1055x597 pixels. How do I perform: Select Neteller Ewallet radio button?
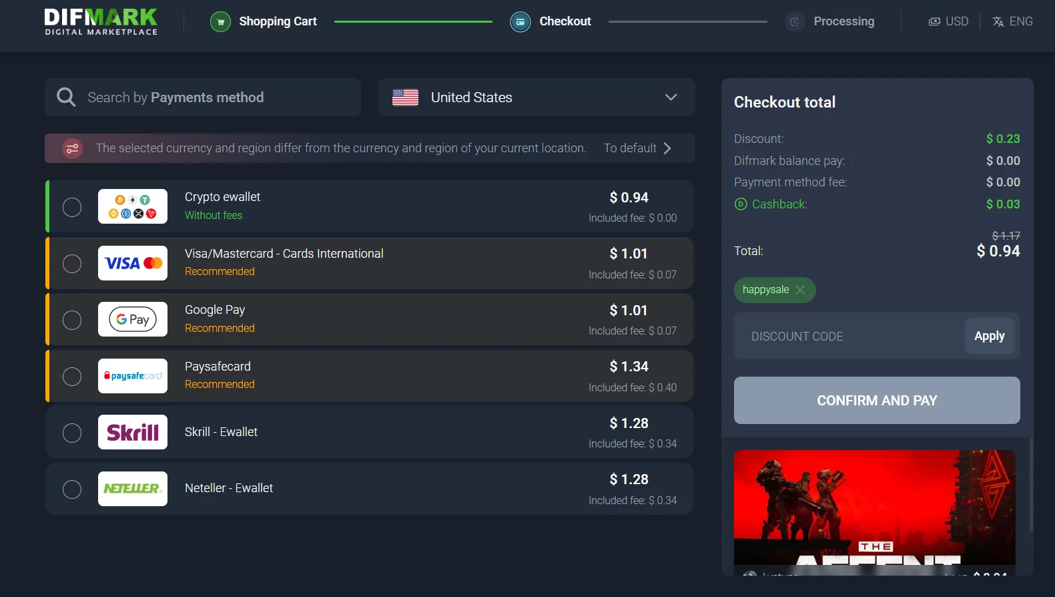click(72, 489)
